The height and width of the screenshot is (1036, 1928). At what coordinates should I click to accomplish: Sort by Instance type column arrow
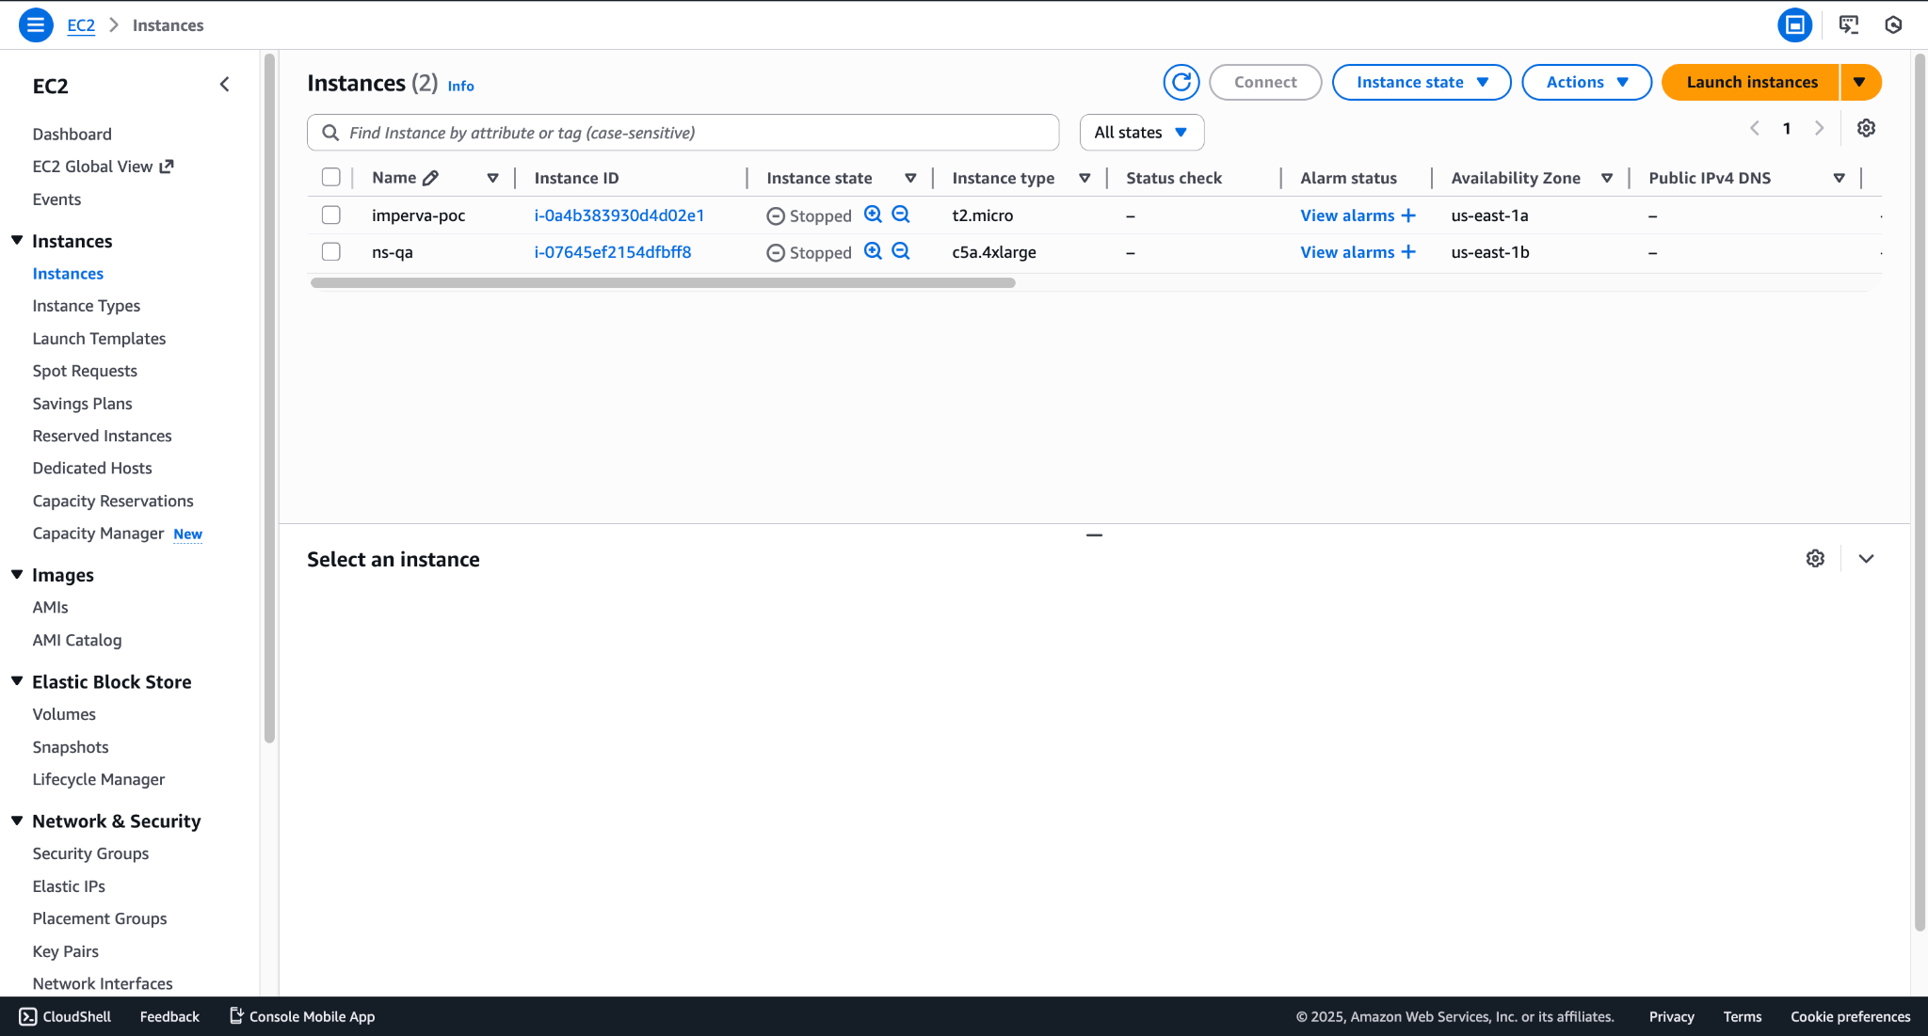click(1084, 178)
